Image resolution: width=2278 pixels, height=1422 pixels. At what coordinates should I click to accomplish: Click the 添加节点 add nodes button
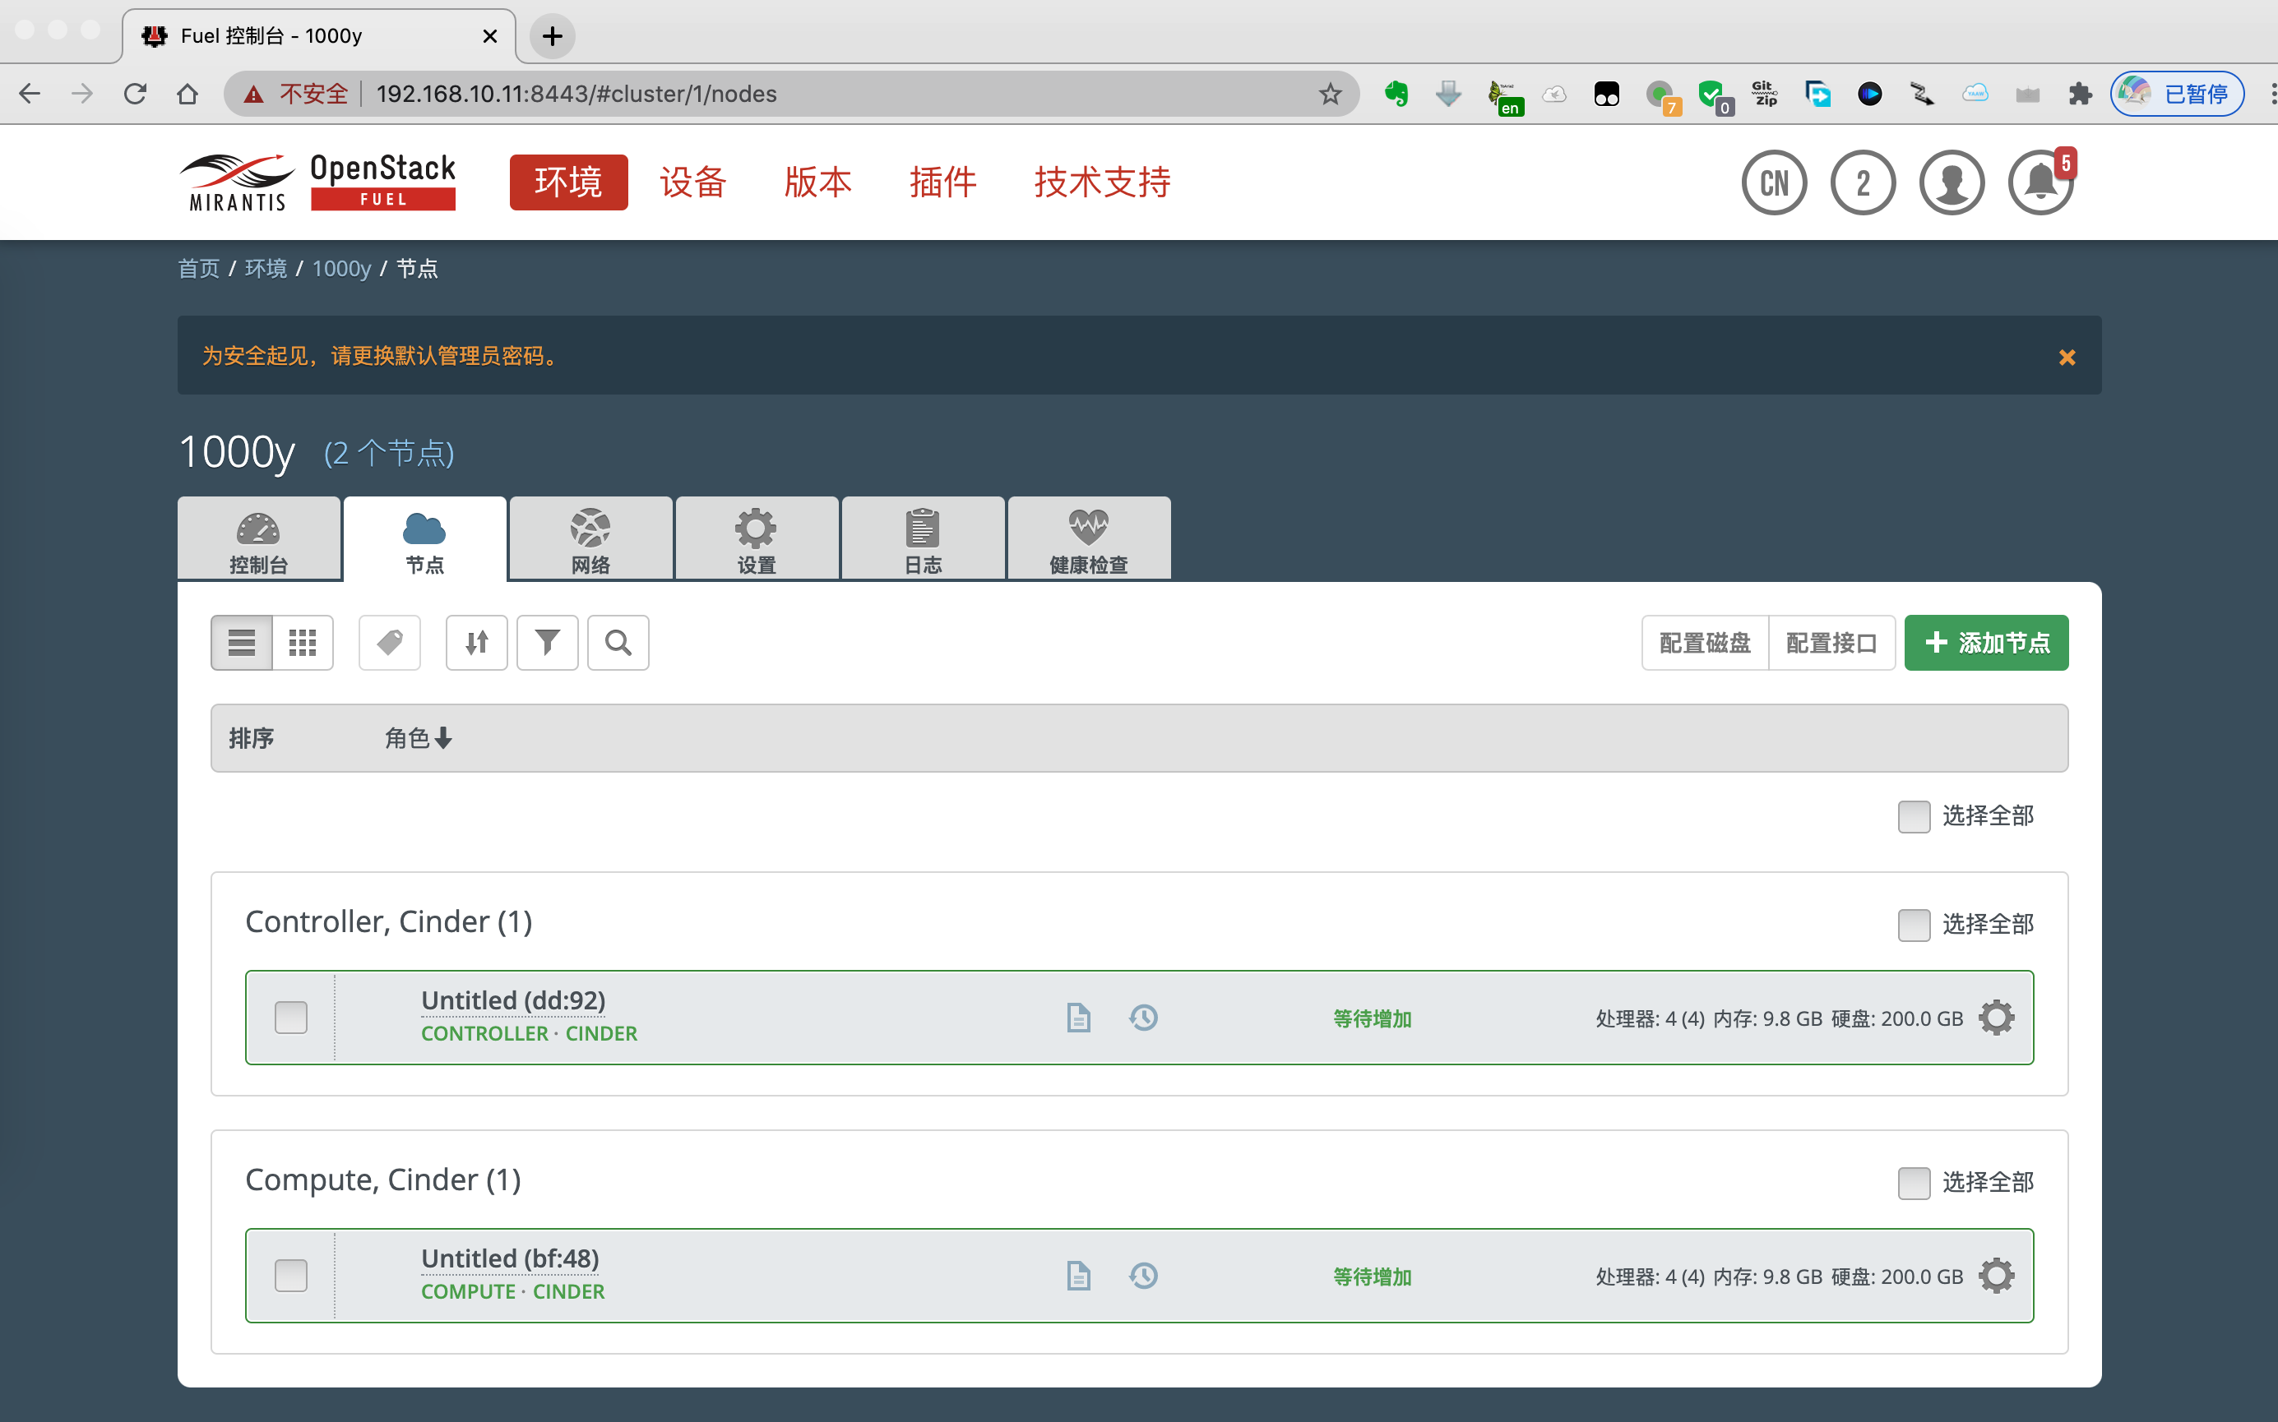coord(1986,644)
